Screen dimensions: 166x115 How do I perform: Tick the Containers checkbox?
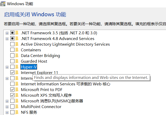click(12, 50)
